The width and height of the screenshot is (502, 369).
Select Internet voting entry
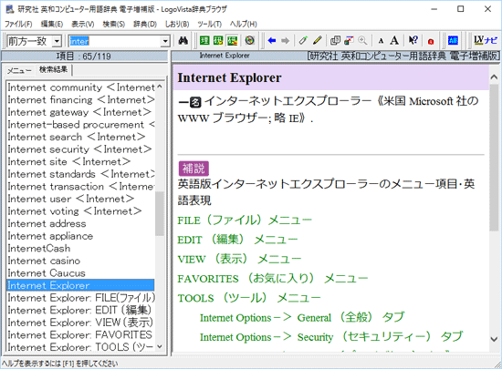coord(80,211)
